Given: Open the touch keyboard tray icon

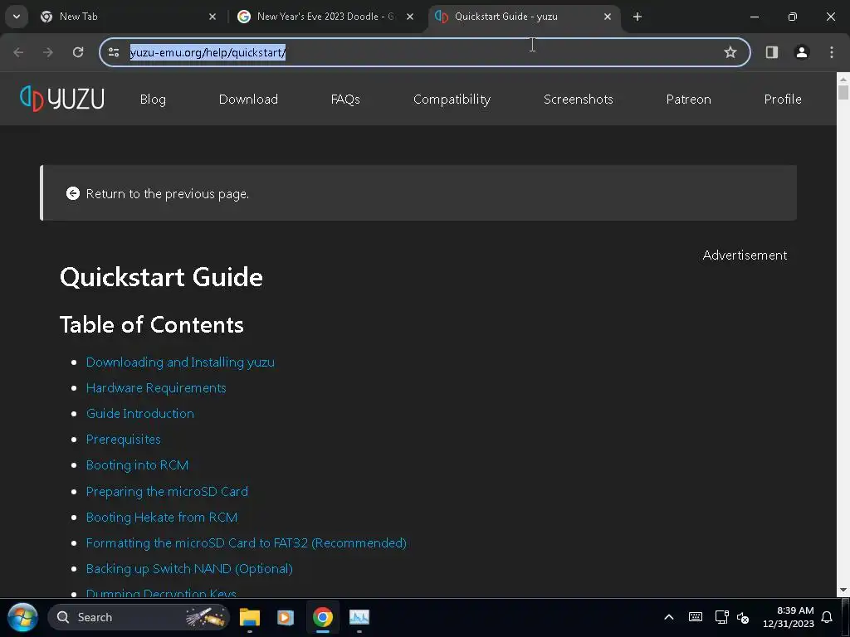Looking at the screenshot, I should [696, 617].
